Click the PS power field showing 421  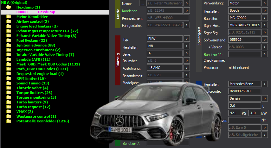235,113
